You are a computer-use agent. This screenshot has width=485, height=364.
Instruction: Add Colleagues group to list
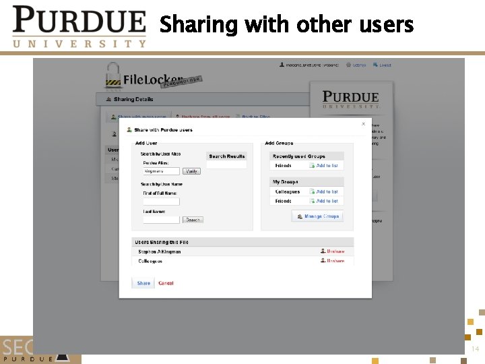[x=327, y=191]
